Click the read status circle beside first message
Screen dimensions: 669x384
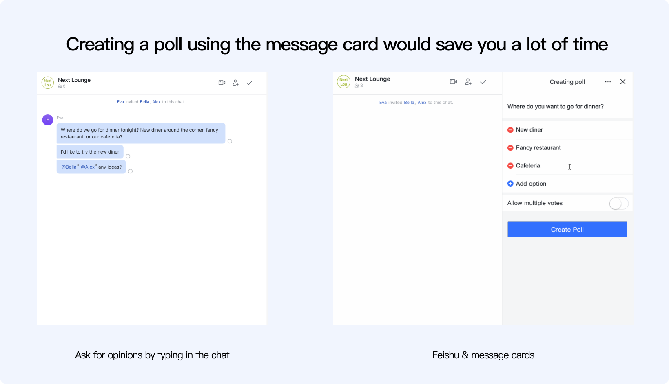(230, 141)
